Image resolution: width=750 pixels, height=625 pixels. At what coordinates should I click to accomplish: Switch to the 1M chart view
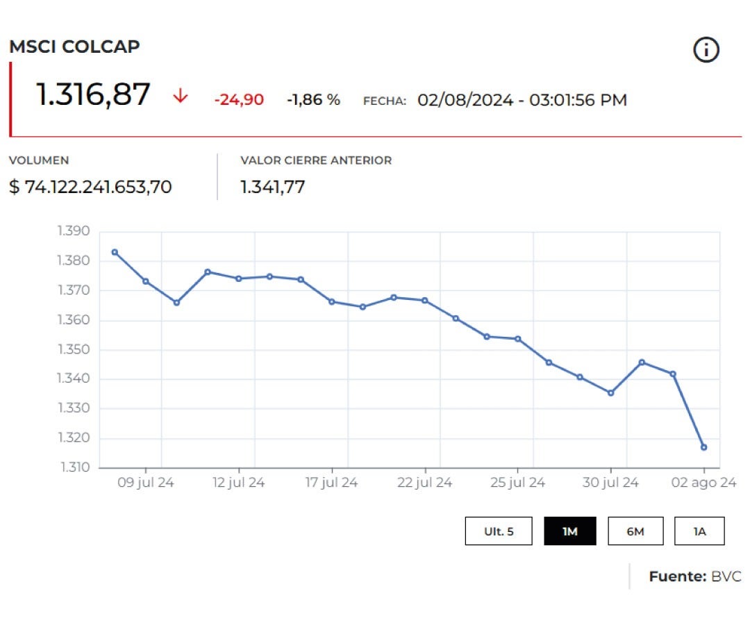pos(570,531)
